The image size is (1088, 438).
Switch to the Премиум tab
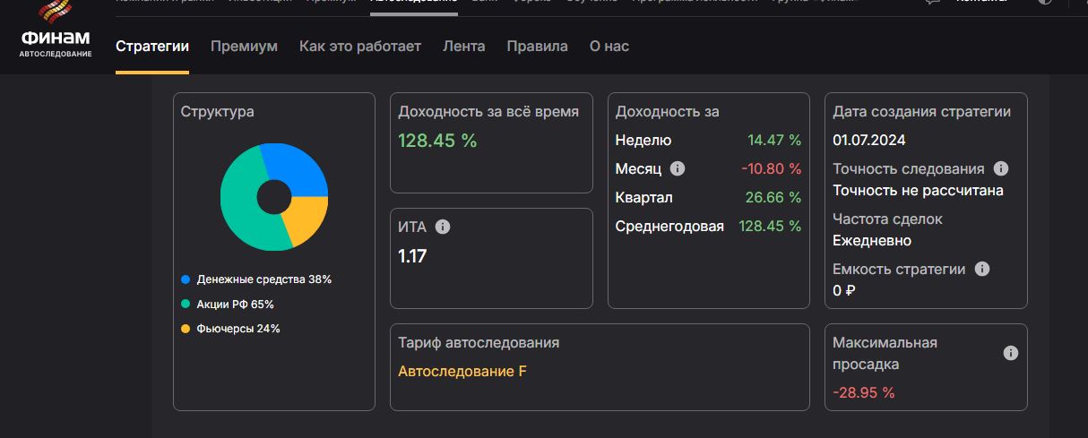pyautogui.click(x=244, y=47)
